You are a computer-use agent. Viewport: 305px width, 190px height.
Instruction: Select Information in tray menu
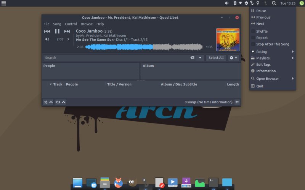[273, 71]
